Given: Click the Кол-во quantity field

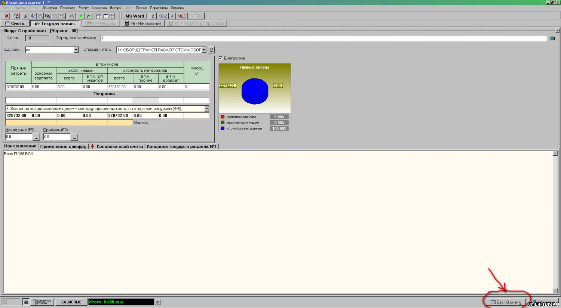Looking at the screenshot, I should click(x=37, y=38).
